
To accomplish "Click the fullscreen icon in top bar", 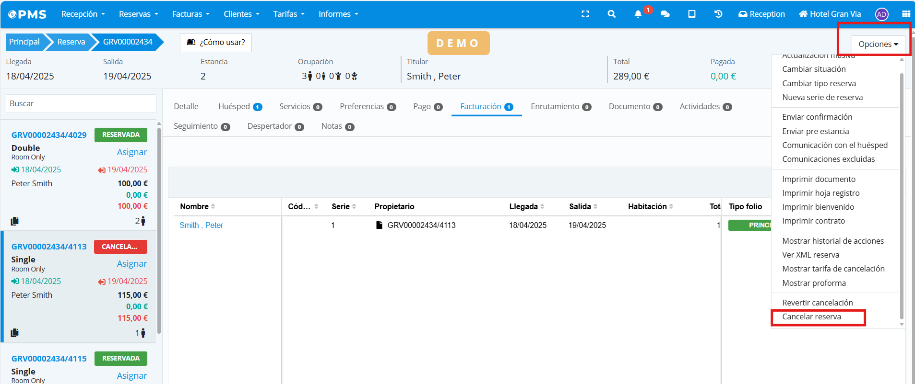I will point(585,14).
